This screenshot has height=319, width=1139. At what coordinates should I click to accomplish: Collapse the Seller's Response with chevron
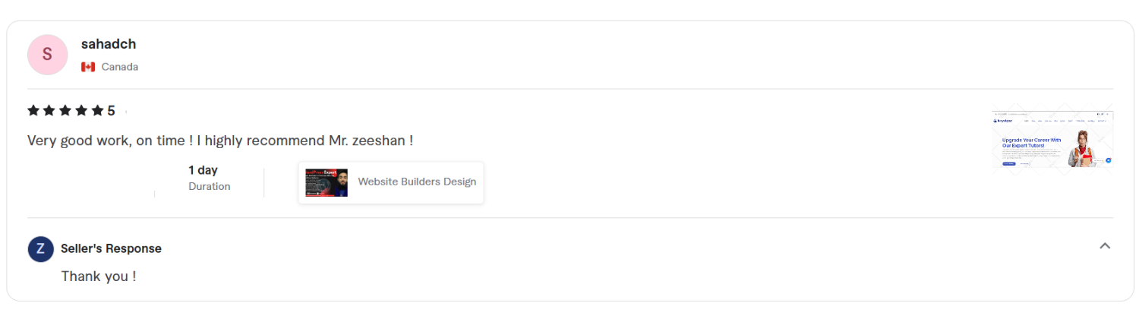[x=1105, y=245]
